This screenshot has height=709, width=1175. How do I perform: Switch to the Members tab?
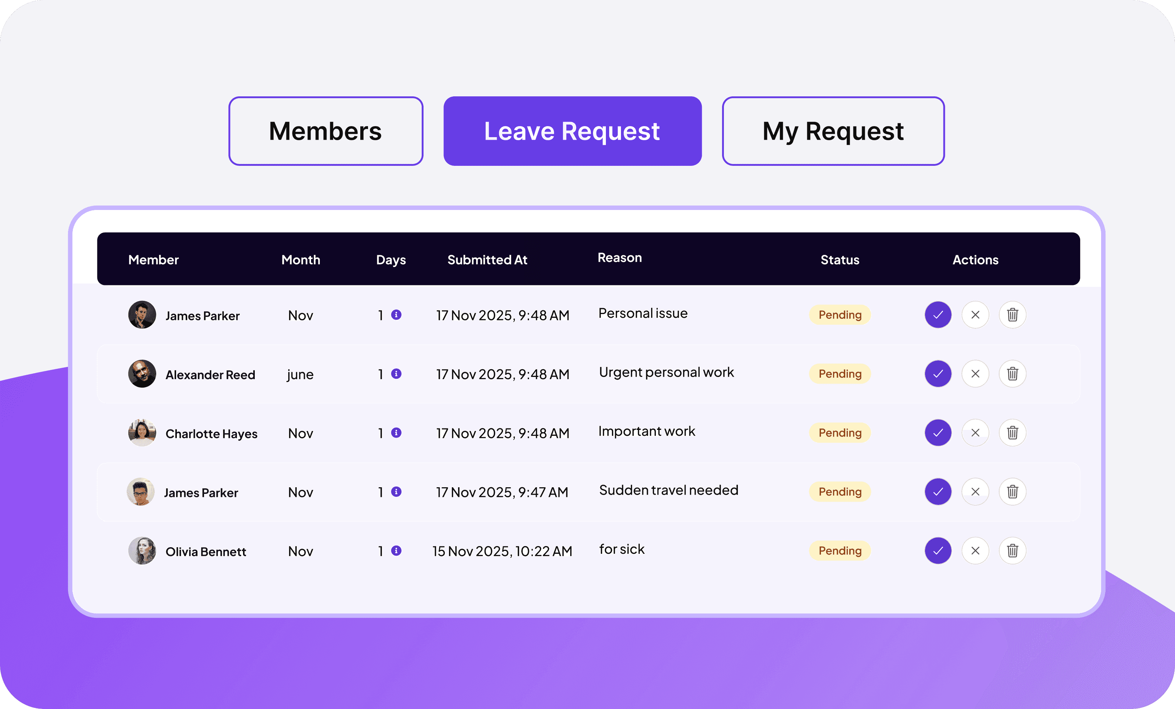[325, 131]
